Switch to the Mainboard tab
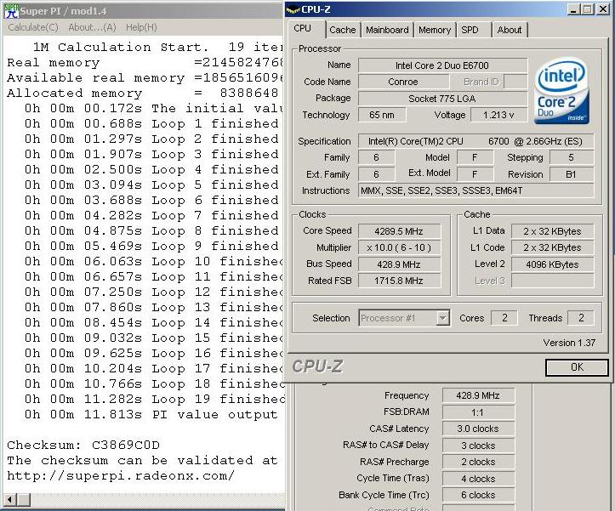 387,30
